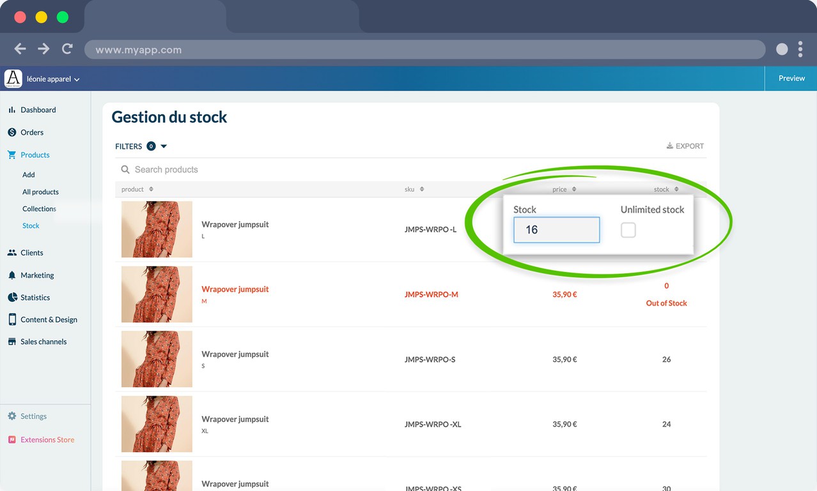This screenshot has width=817, height=491.
Task: Click the Clients people icon
Action: (12, 253)
